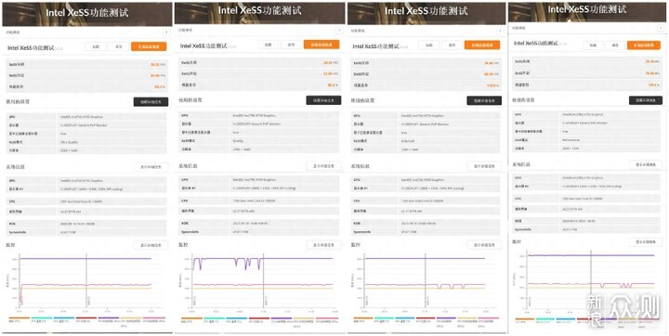Screen dimensions: 669x336
Task: Select vertical time marker in Ultra Quality chart
Action: coord(86,281)
